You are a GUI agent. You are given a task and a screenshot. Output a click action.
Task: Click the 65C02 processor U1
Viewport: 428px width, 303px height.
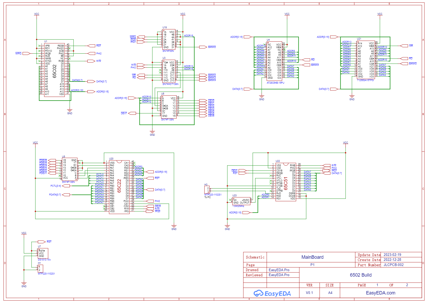point(54,70)
